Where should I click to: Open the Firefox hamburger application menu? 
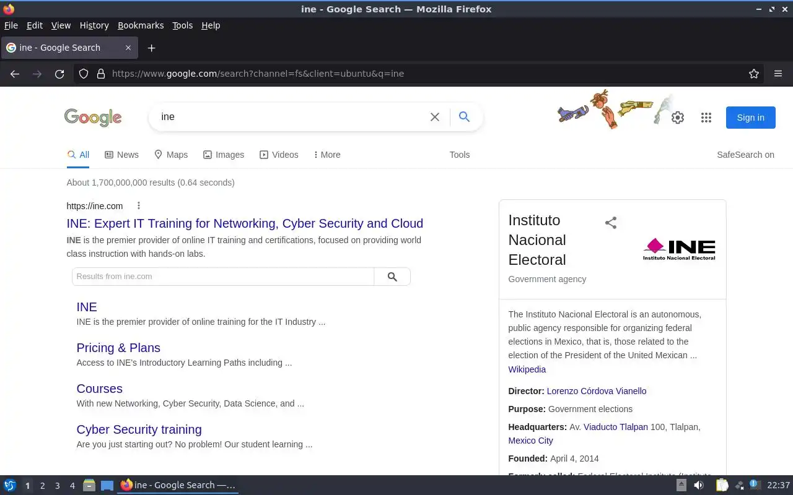pyautogui.click(x=778, y=74)
